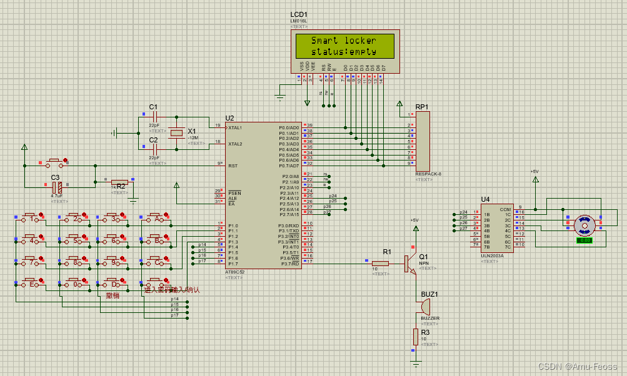Click the EA pin label on U2
Screen dimensions: 627x376
231,204
